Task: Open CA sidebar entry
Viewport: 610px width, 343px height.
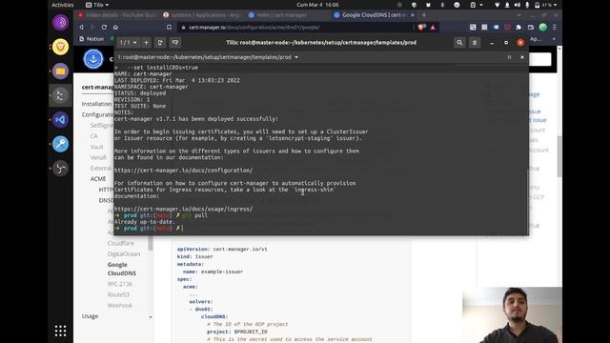Action: (x=93, y=136)
